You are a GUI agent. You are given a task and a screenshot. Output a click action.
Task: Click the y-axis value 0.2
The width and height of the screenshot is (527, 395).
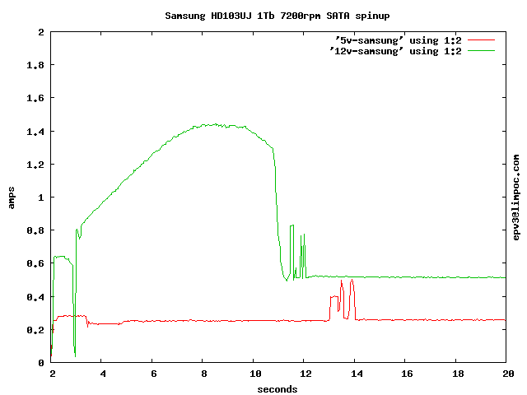point(35,330)
